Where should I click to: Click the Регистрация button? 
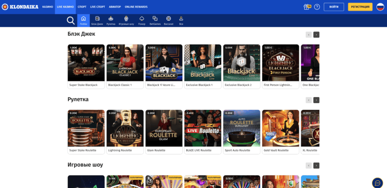(x=360, y=7)
